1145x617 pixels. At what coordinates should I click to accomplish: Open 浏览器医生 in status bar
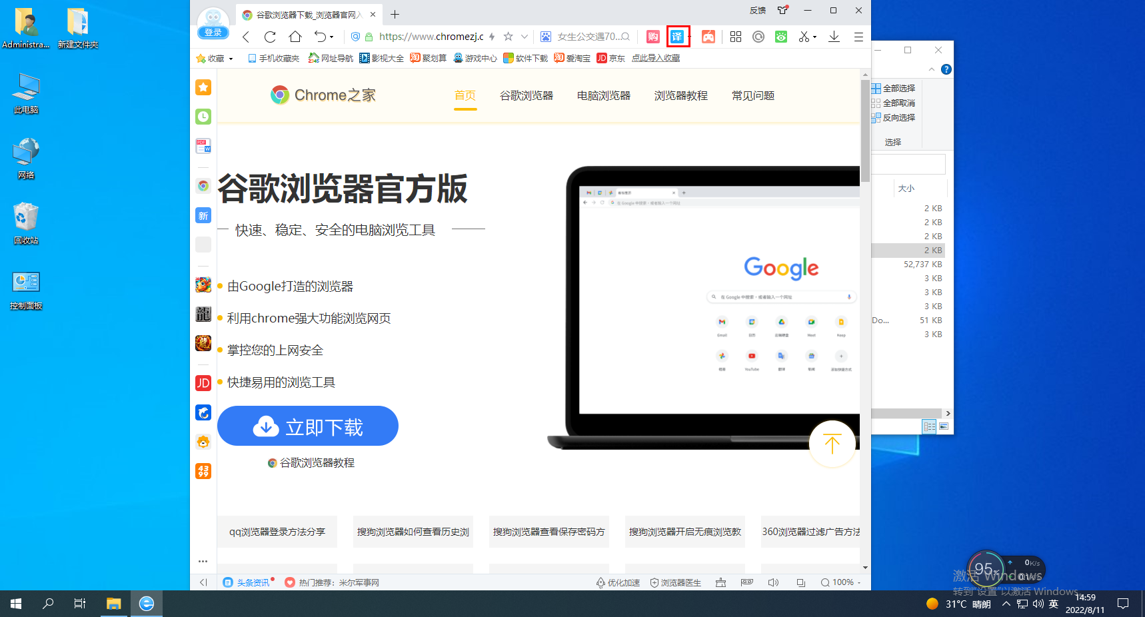(x=676, y=582)
